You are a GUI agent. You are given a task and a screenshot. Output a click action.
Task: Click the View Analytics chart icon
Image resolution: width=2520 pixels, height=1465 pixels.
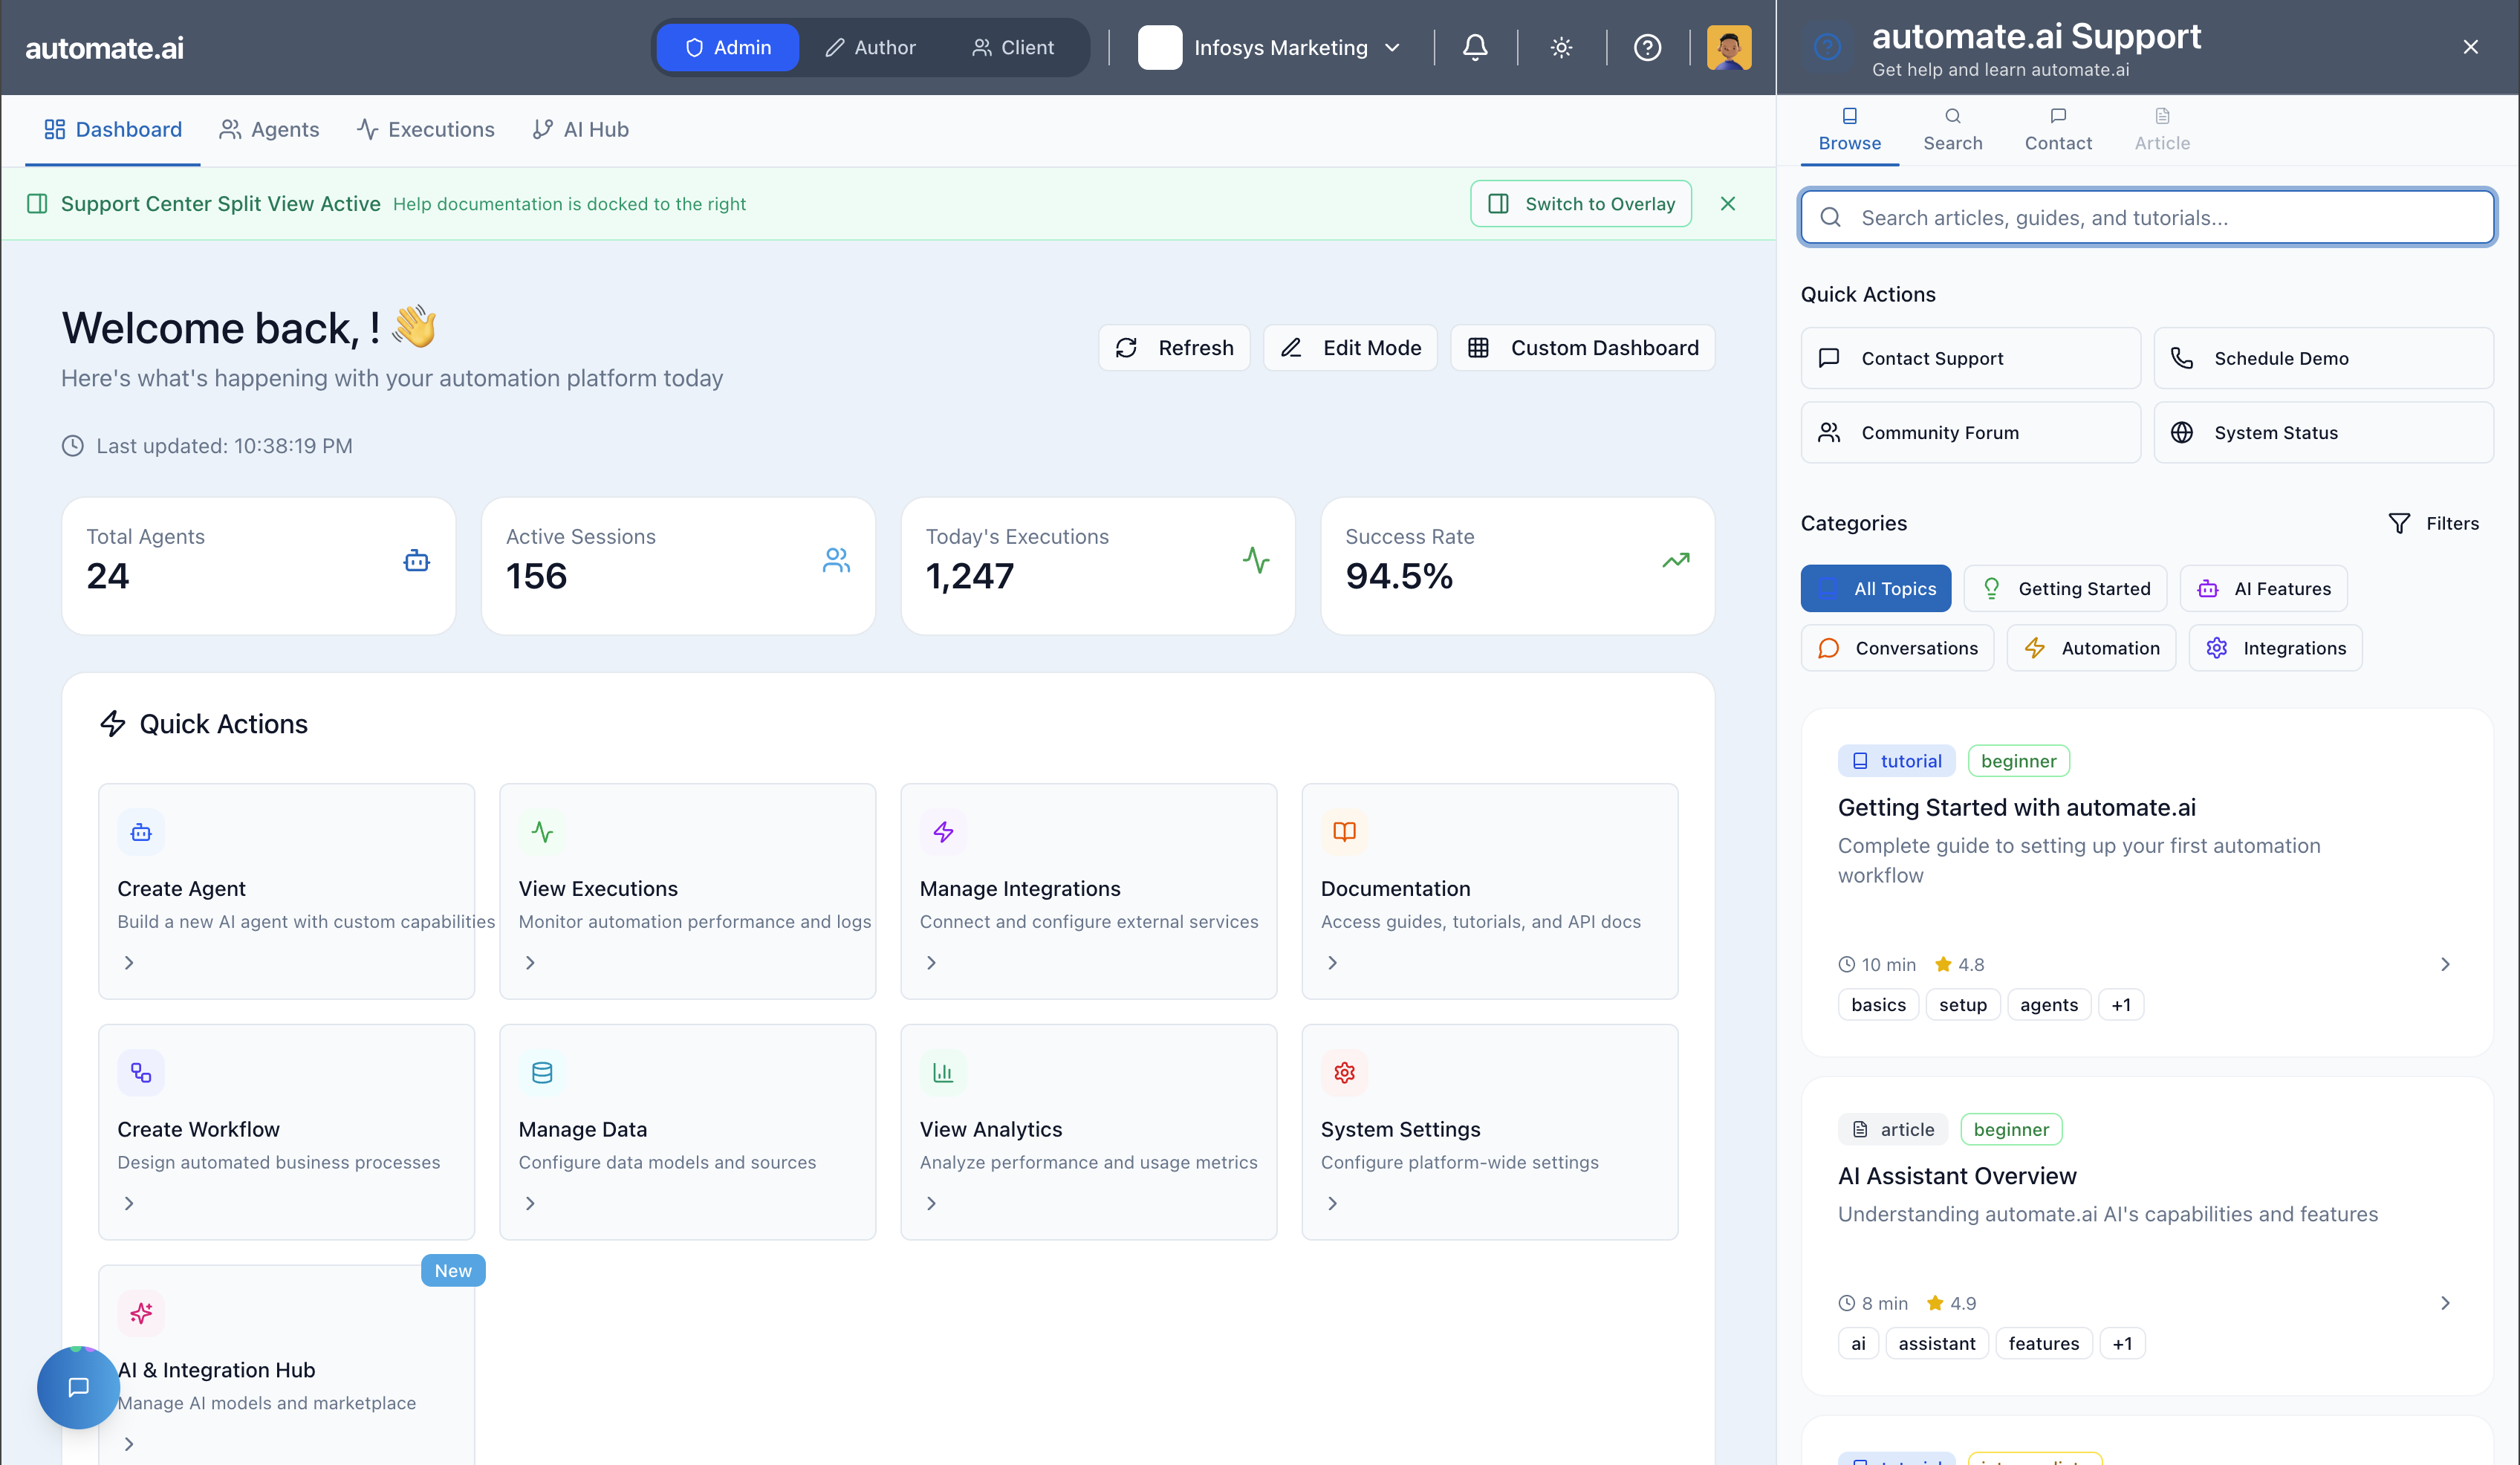tap(943, 1072)
